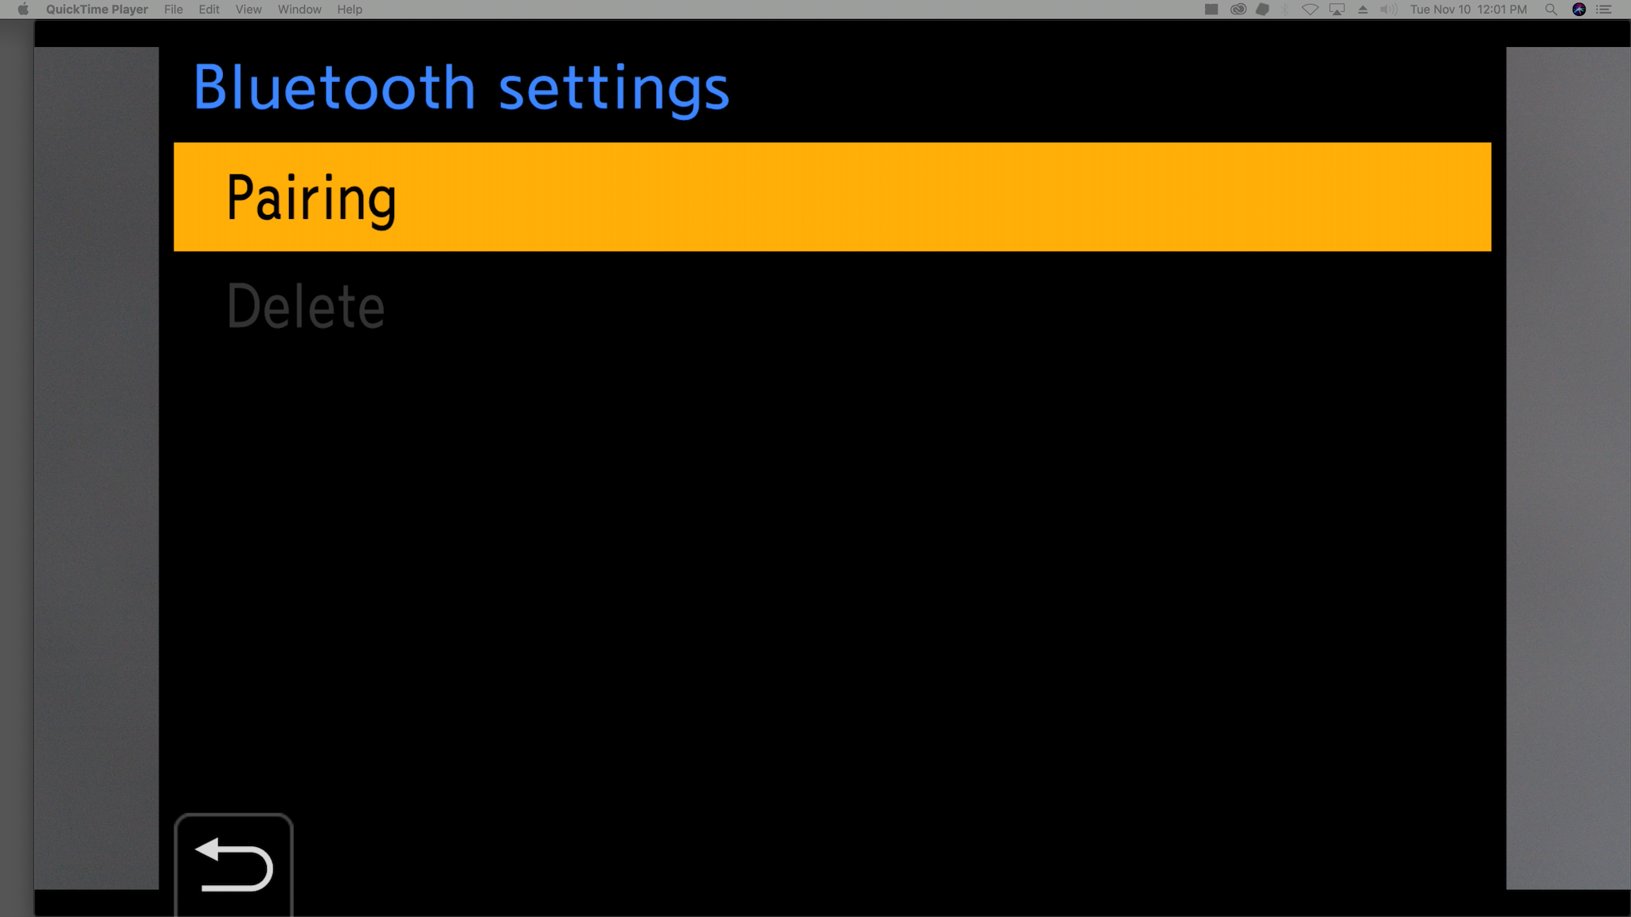Select the Pairing option
The width and height of the screenshot is (1631, 917).
832,197
